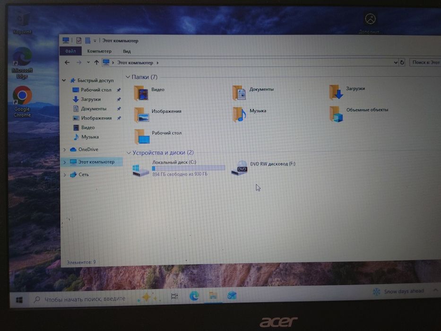Select Рабочий стол in Quick access
Image resolution: width=441 pixels, height=331 pixels.
96,90
